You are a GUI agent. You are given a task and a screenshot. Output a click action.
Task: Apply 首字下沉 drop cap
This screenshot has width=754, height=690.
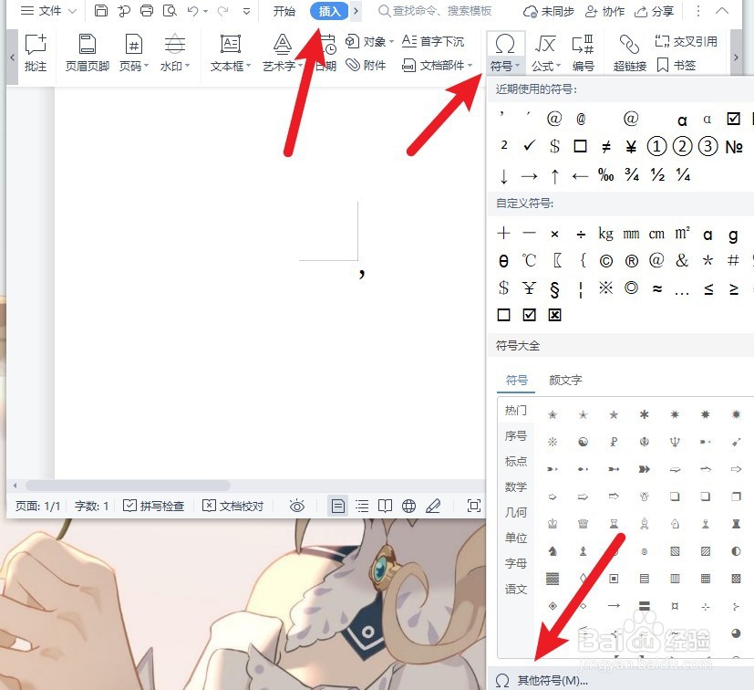tap(433, 42)
